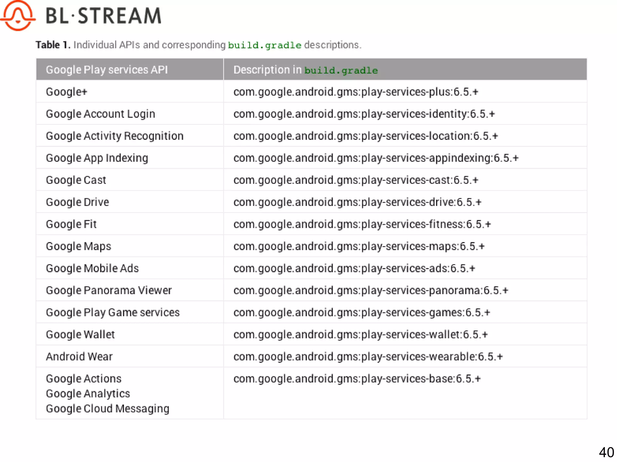The height and width of the screenshot is (462, 617).
Task: Select the play-services-wallet dependency string
Action: point(360,334)
